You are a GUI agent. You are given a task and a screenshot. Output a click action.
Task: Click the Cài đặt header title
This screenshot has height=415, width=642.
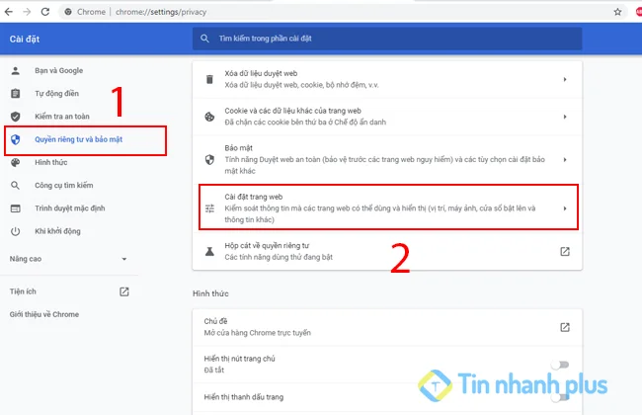[25, 39]
